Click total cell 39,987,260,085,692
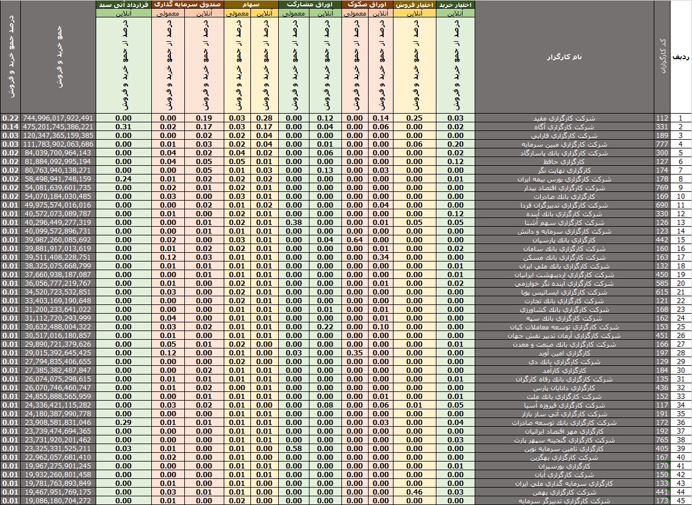 click(x=59, y=240)
